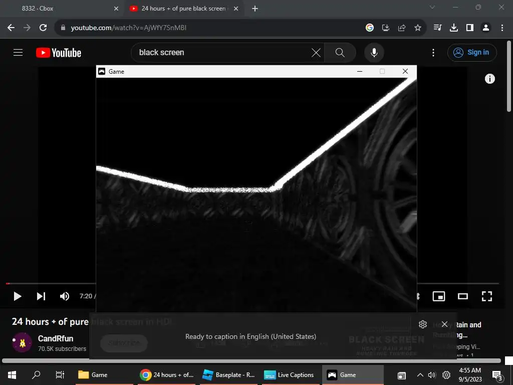Open the Google icon in the address bar
Viewport: 513px width, 385px height.
pos(370,28)
